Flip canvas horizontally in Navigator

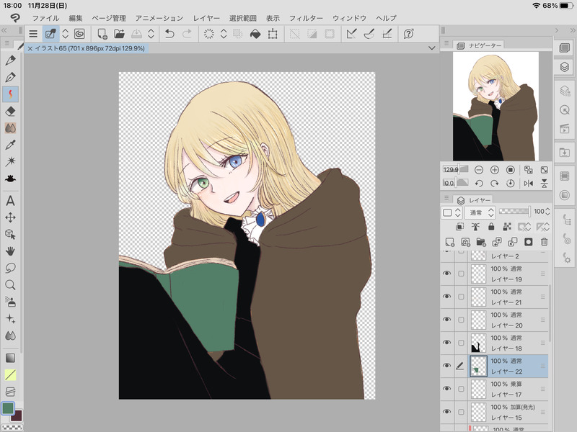coord(529,183)
